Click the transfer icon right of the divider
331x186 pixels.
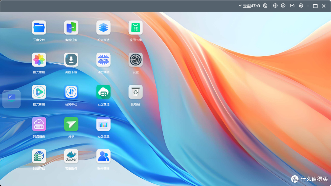(275, 6)
